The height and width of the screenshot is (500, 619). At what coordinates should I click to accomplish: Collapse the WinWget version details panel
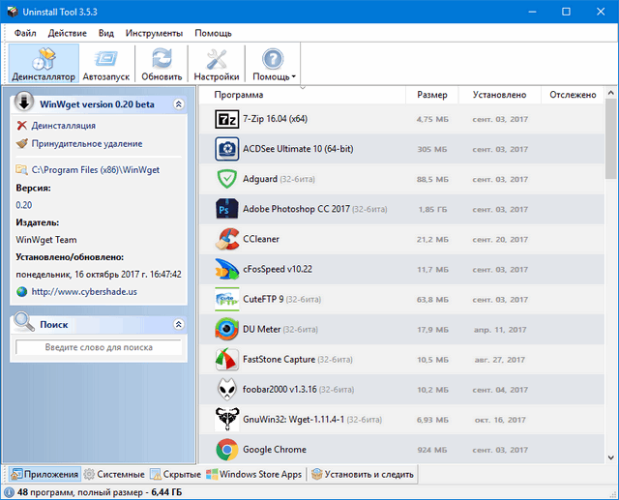pyautogui.click(x=178, y=104)
